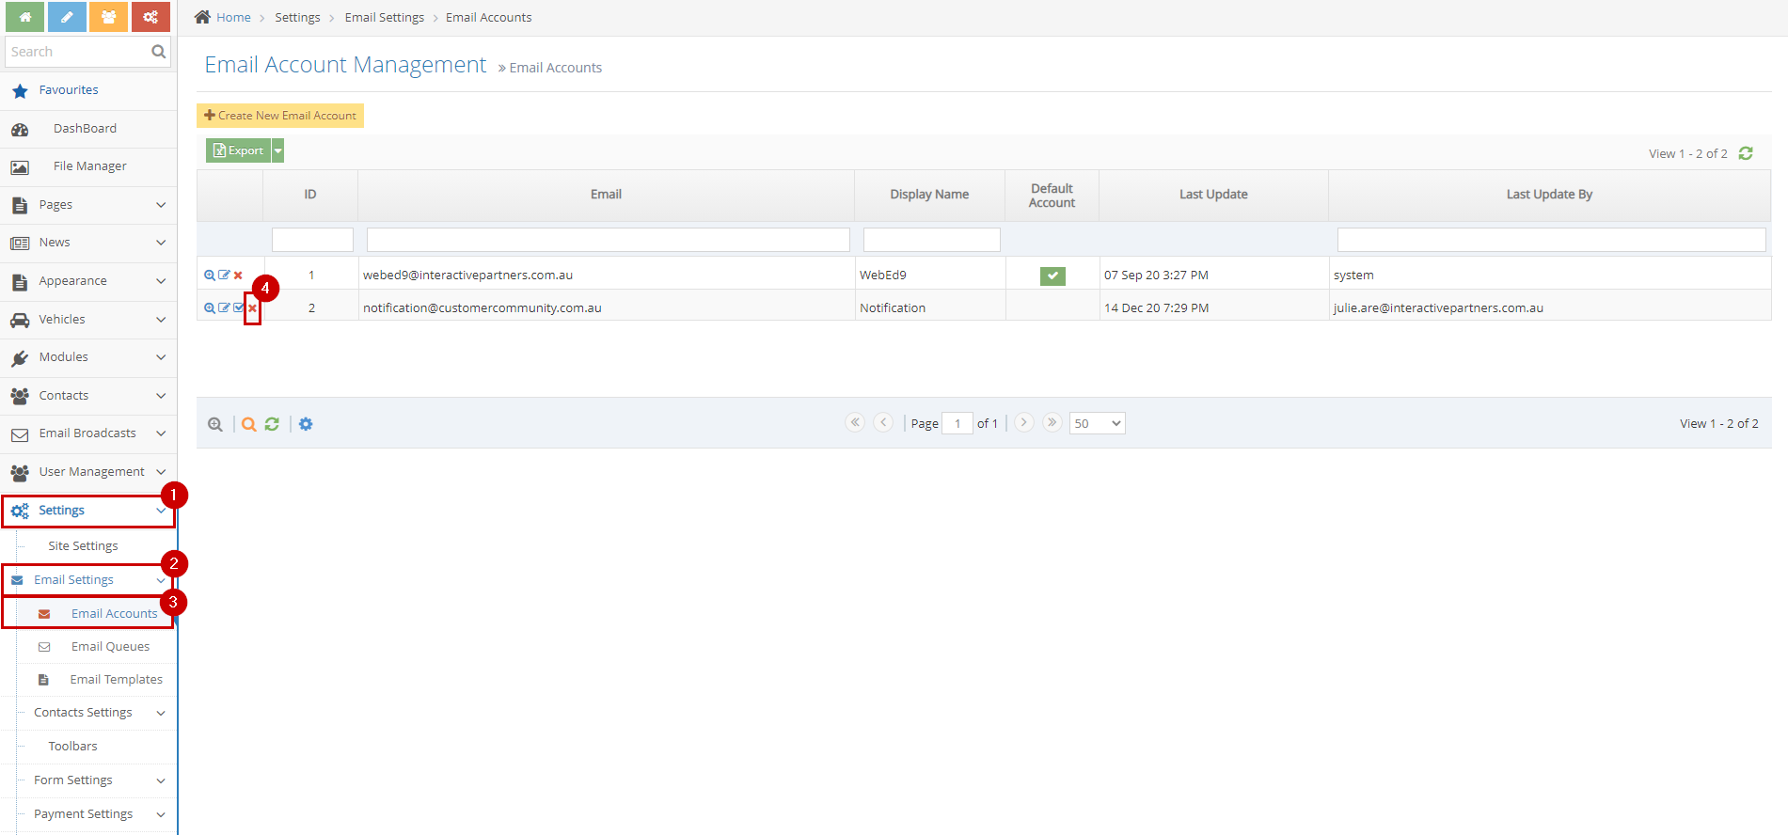This screenshot has height=835, width=1788.
Task: Click the ID column filter field
Action: [x=312, y=240]
